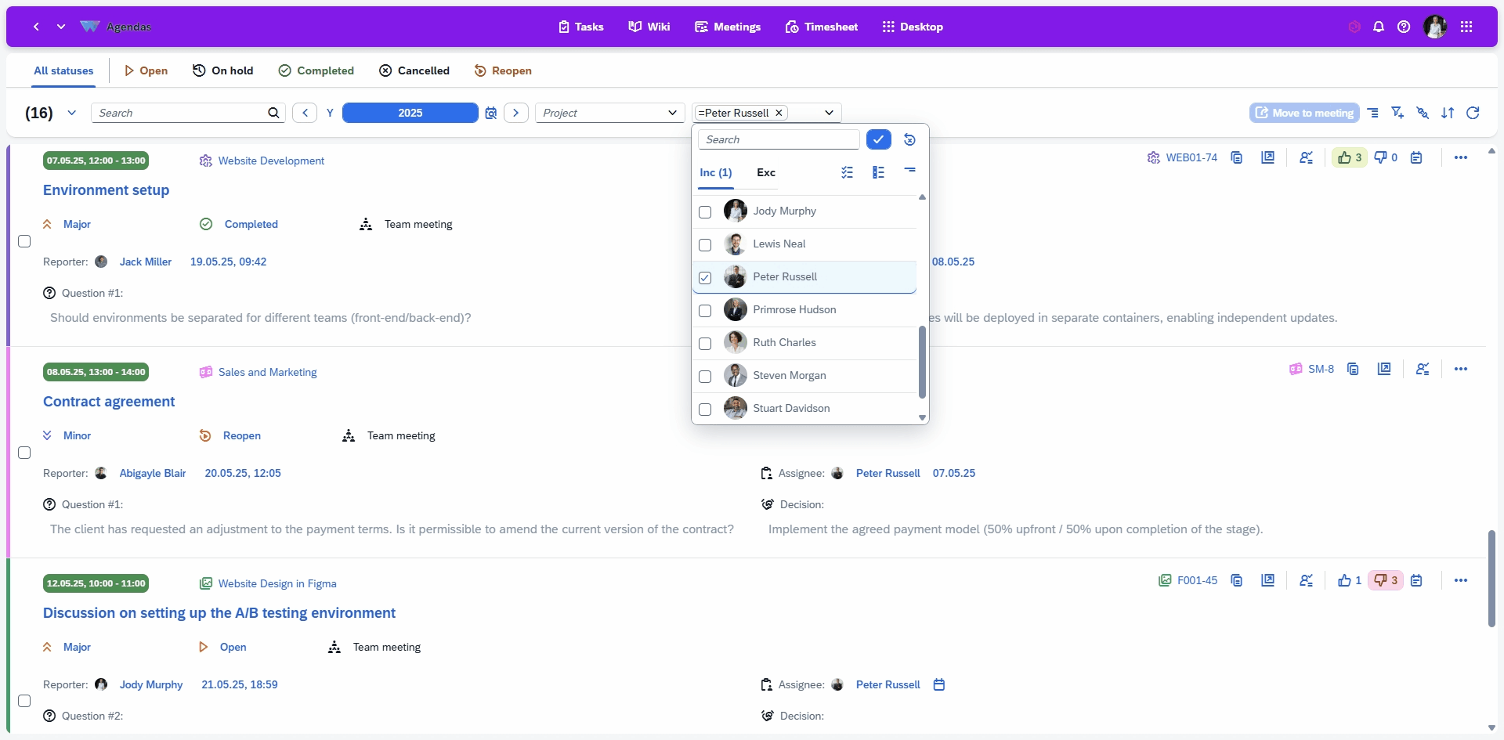Open the notifications bell

tap(1379, 27)
